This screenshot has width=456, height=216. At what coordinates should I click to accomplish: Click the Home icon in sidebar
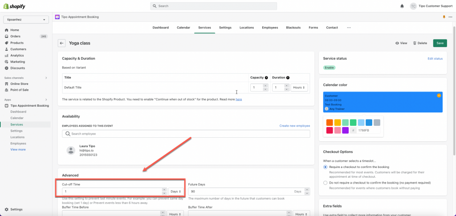coord(6,30)
